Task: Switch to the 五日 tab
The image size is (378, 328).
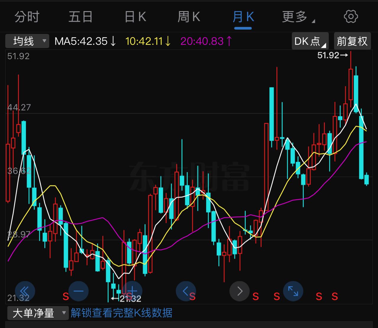Action: point(81,17)
